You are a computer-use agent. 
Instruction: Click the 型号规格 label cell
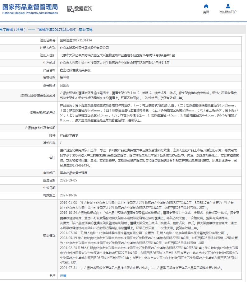tap(29, 85)
